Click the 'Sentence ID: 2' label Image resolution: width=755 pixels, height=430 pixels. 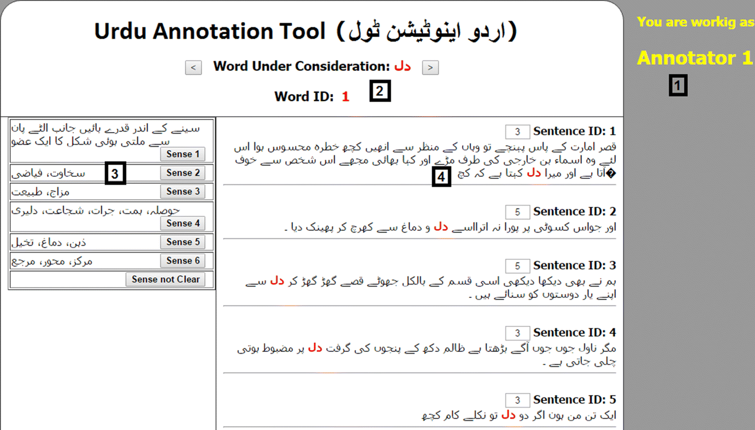(575, 212)
